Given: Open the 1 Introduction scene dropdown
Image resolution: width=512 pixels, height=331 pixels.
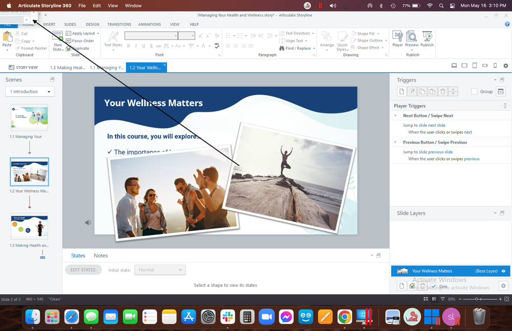Looking at the screenshot, I should [x=30, y=92].
